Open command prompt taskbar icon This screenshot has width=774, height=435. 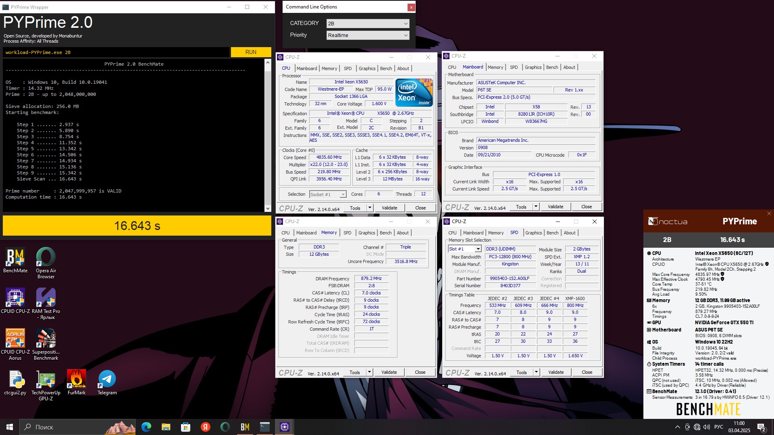pos(265,427)
